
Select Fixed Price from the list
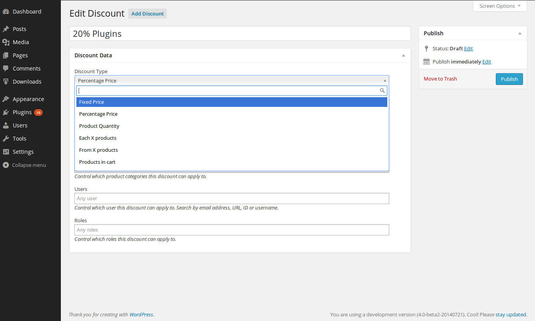coord(231,102)
